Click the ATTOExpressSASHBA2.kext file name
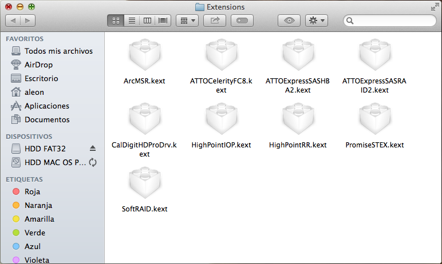 pyautogui.click(x=298, y=86)
